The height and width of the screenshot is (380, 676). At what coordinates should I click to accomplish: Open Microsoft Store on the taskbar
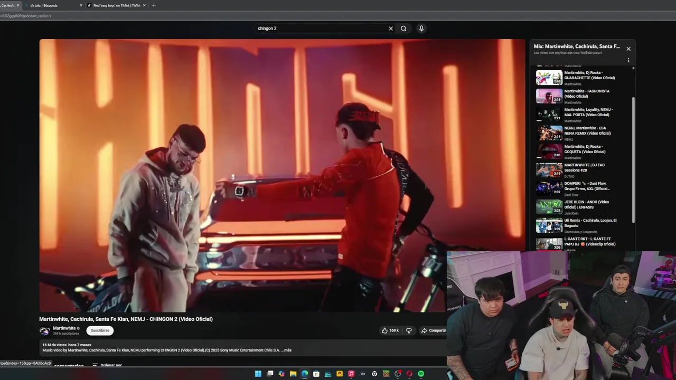(x=316, y=374)
